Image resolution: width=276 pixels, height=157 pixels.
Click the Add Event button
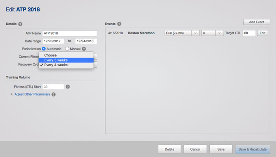257,22
